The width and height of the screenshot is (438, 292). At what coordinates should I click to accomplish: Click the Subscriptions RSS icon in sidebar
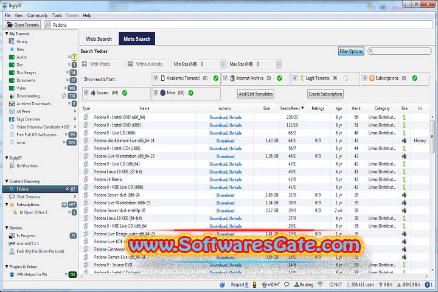(x=12, y=205)
